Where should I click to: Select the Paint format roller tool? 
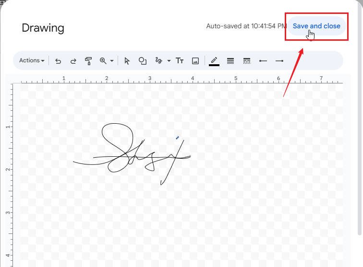click(x=88, y=61)
